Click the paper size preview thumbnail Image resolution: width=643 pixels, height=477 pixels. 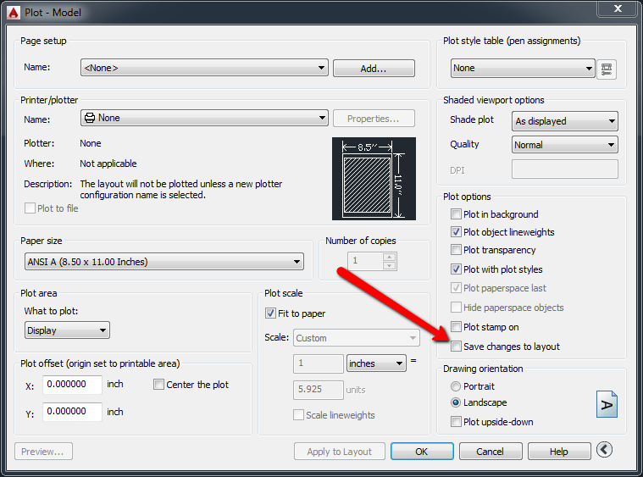coord(374,179)
